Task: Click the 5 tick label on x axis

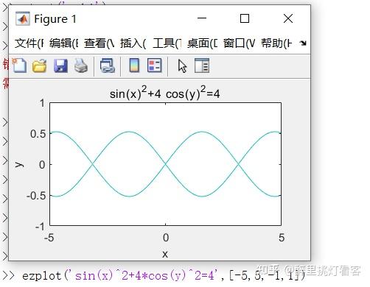Action: [282, 238]
